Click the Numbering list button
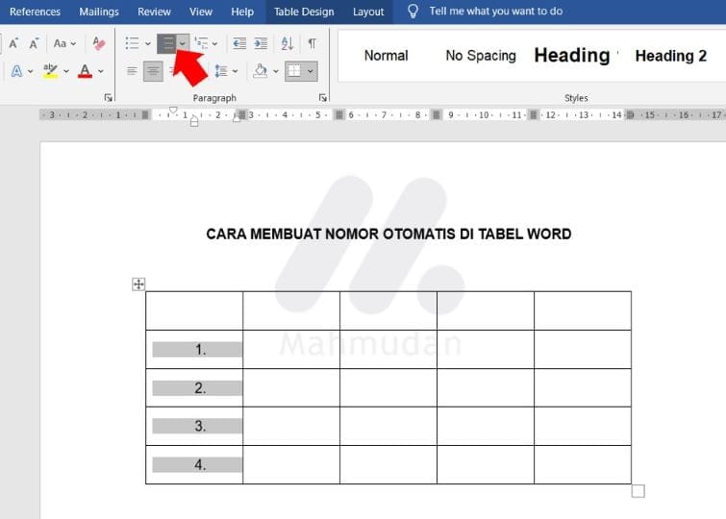The image size is (726, 519). tap(167, 43)
